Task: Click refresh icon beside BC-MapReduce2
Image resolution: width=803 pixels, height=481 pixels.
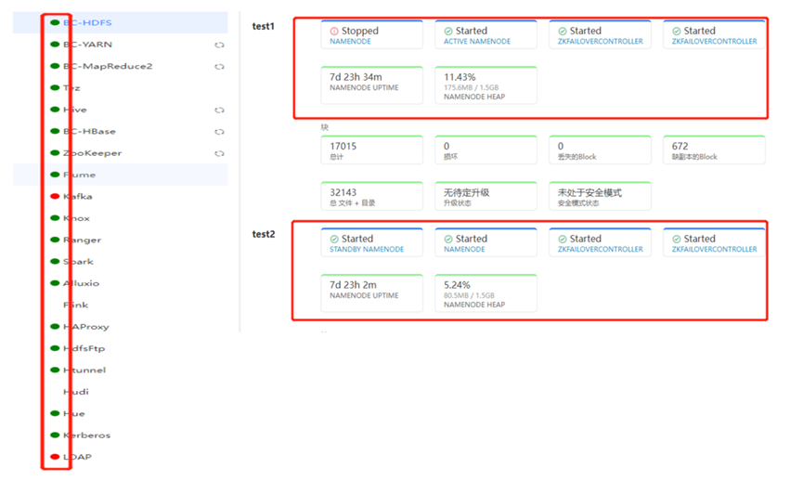Action: pyautogui.click(x=219, y=67)
